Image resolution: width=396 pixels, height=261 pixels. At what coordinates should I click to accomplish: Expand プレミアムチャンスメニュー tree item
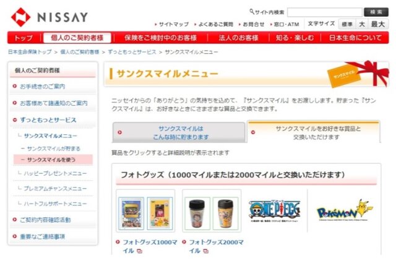[x=55, y=189]
